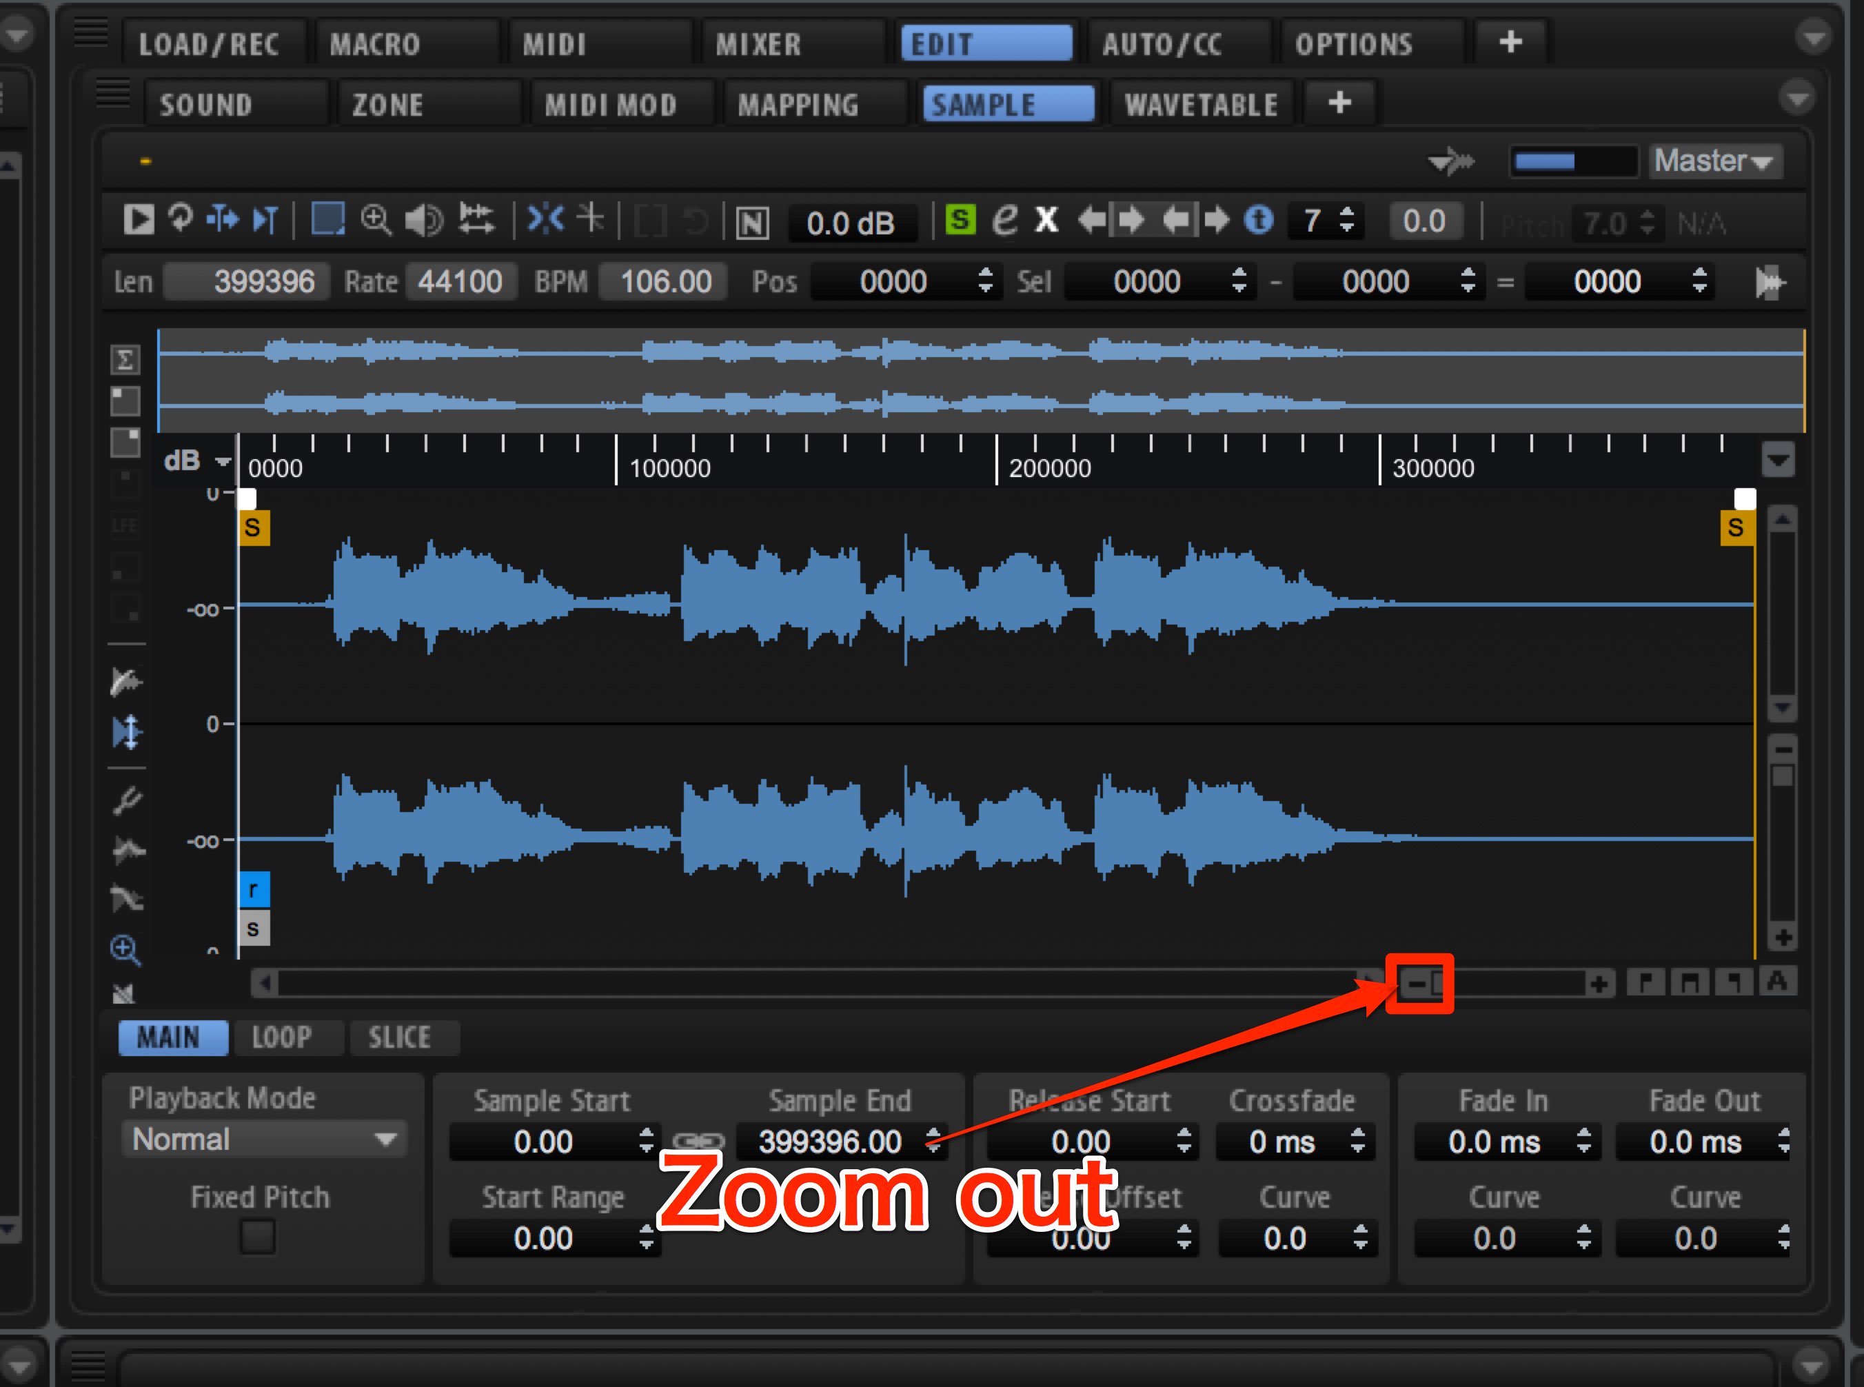Click the waveform icon at row end

pos(1770,282)
